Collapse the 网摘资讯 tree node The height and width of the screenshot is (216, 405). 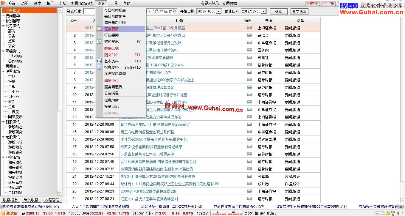coord(3,51)
